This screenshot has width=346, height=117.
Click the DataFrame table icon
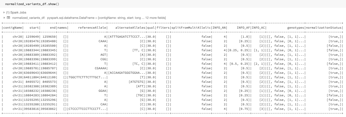click(x=9, y=18)
